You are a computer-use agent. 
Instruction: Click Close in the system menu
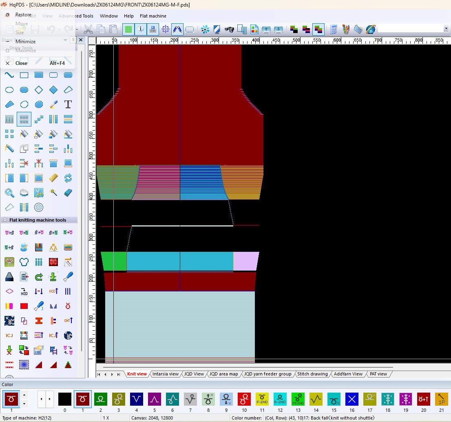pos(21,63)
